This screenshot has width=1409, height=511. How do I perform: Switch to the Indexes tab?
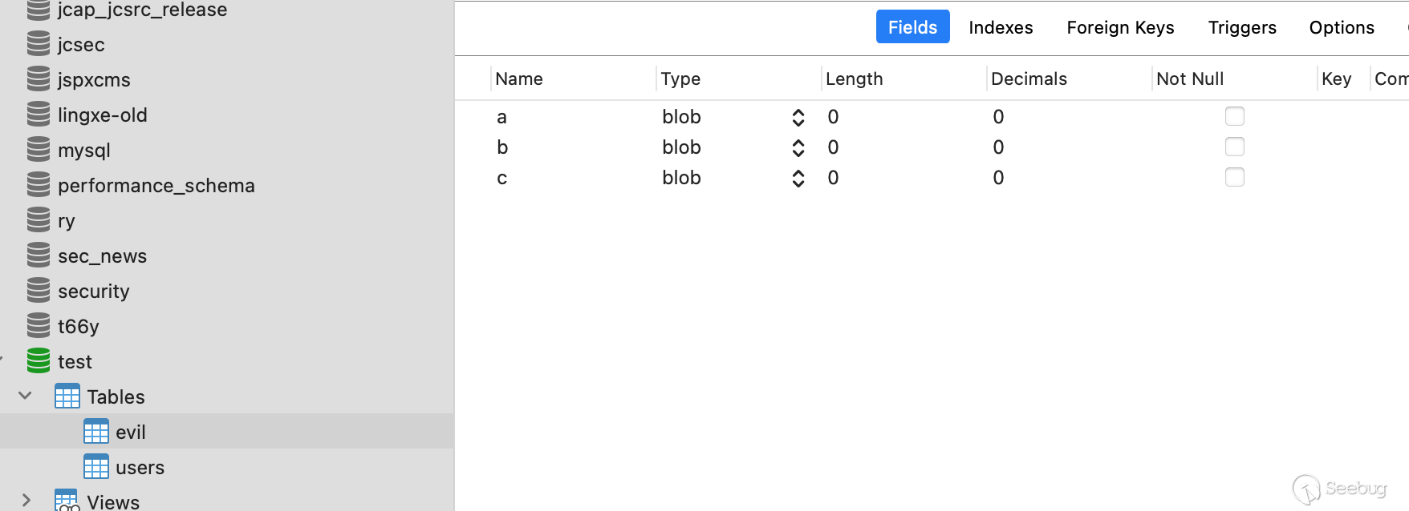[x=1001, y=27]
